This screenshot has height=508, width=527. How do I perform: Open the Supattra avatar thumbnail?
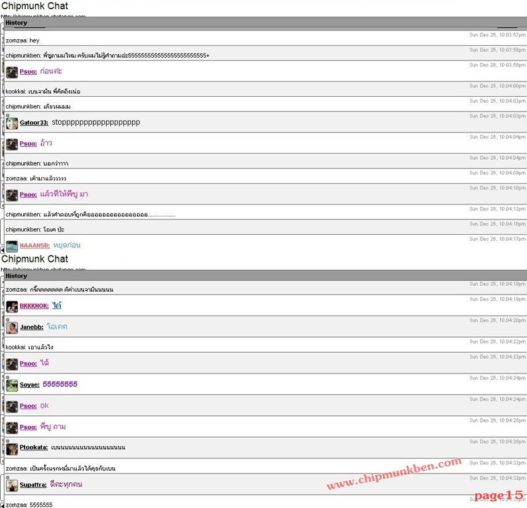coord(12,485)
